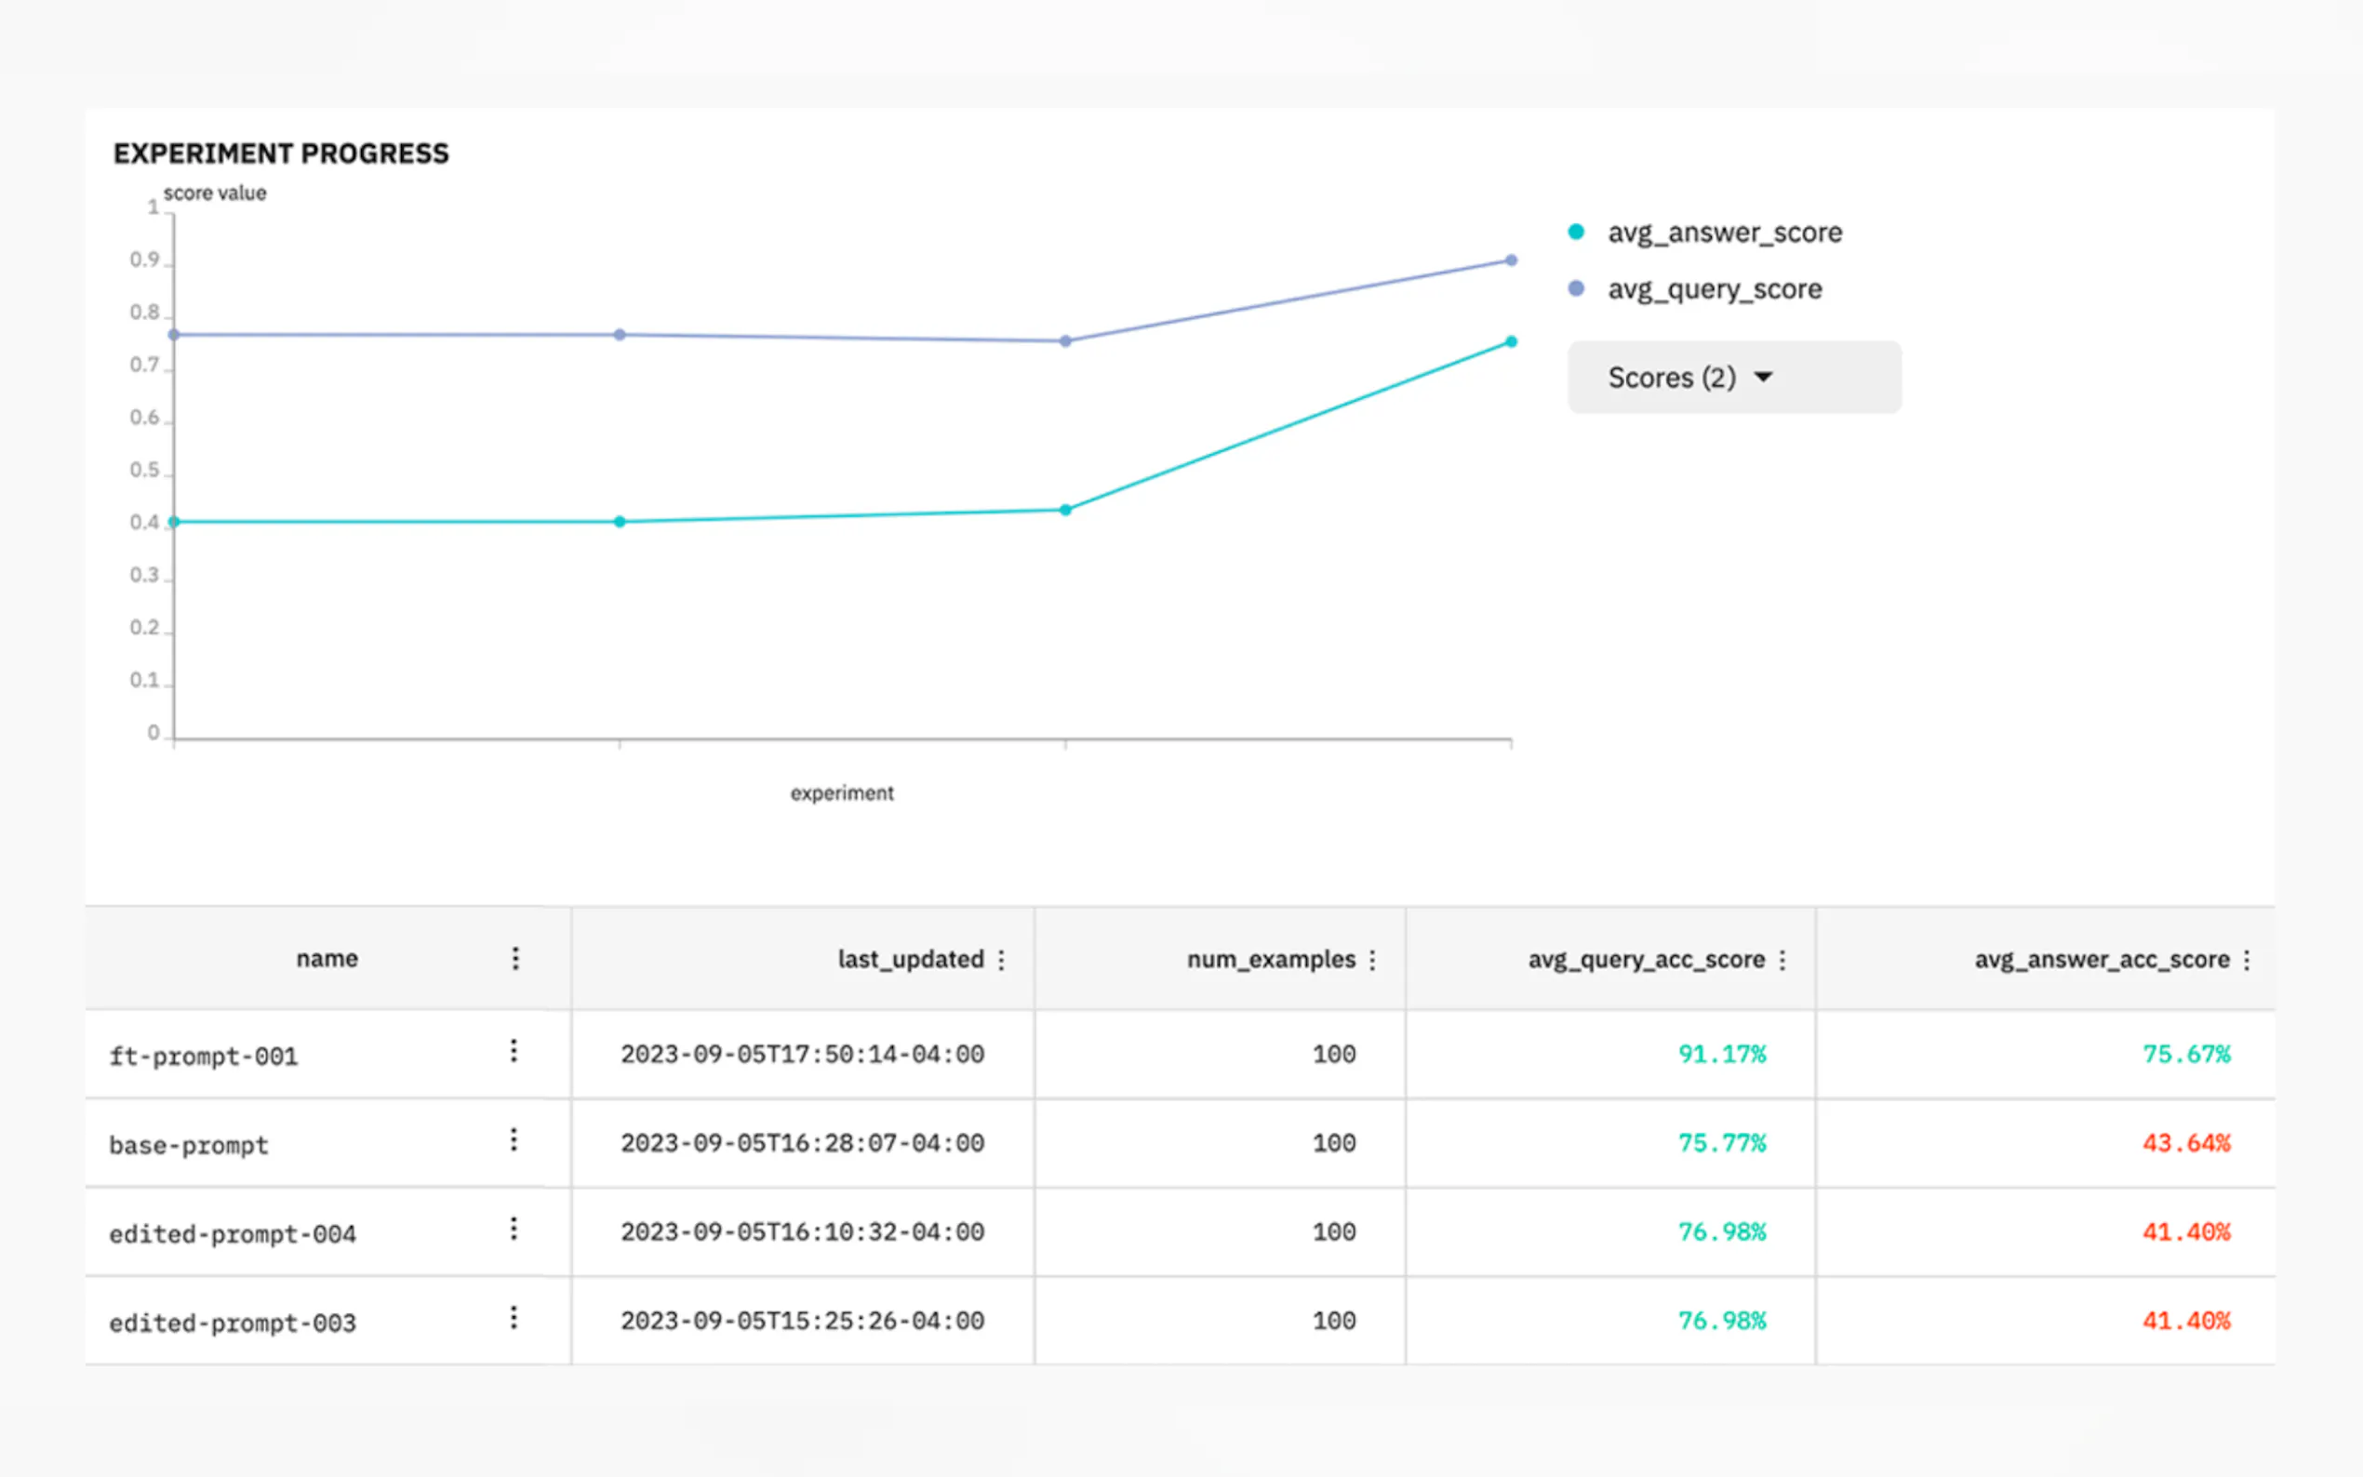Open the ft-prompt-001 experiment

click(x=203, y=1056)
